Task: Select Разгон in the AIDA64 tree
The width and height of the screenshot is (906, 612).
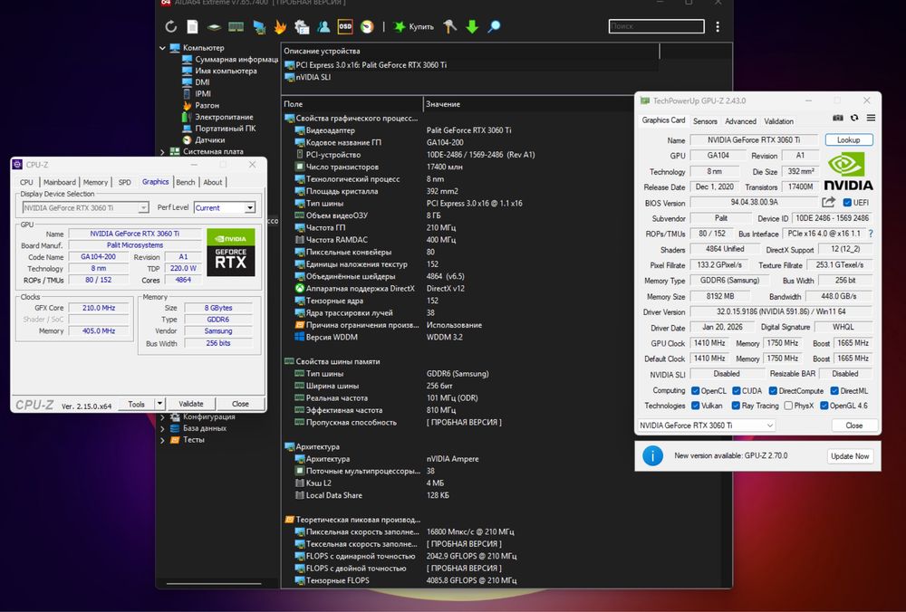Action: 207,105
